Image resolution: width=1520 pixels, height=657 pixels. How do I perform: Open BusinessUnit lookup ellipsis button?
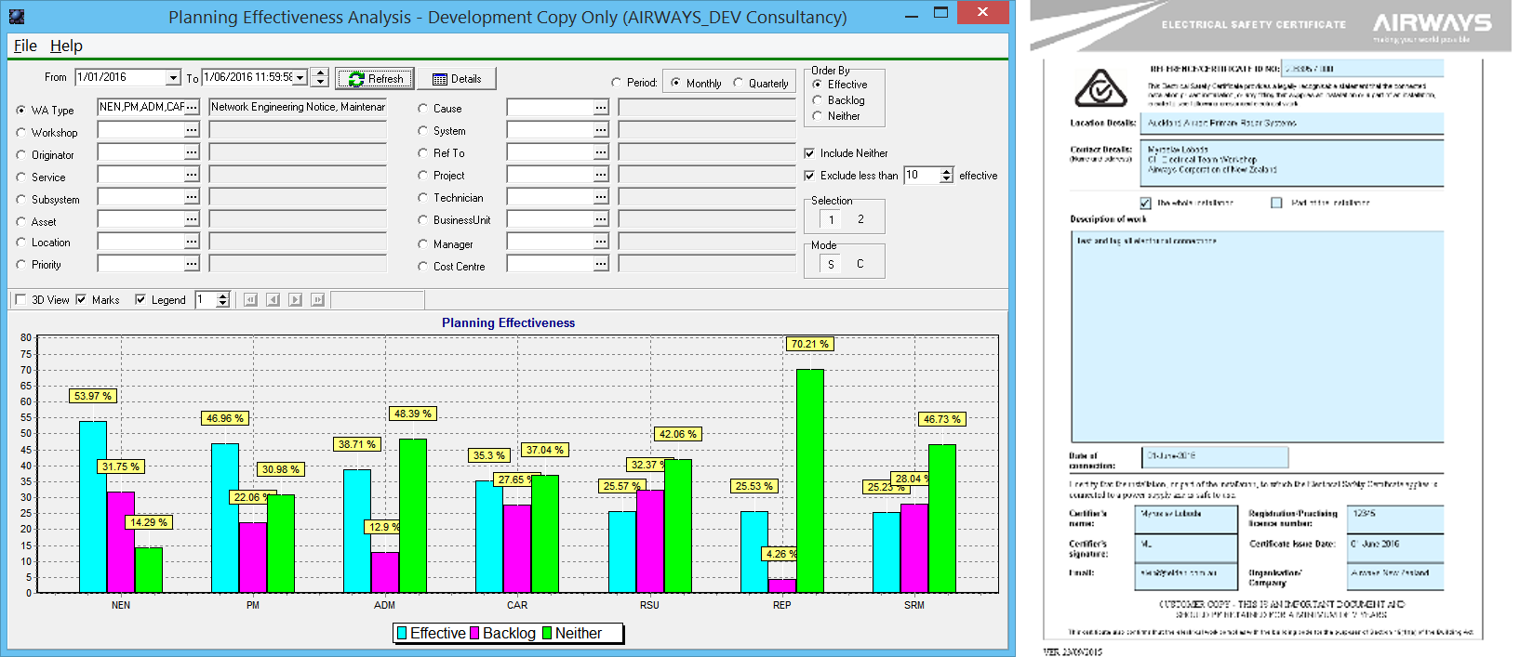click(x=601, y=219)
